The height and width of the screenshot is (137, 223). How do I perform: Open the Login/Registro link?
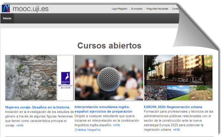pos(119,9)
